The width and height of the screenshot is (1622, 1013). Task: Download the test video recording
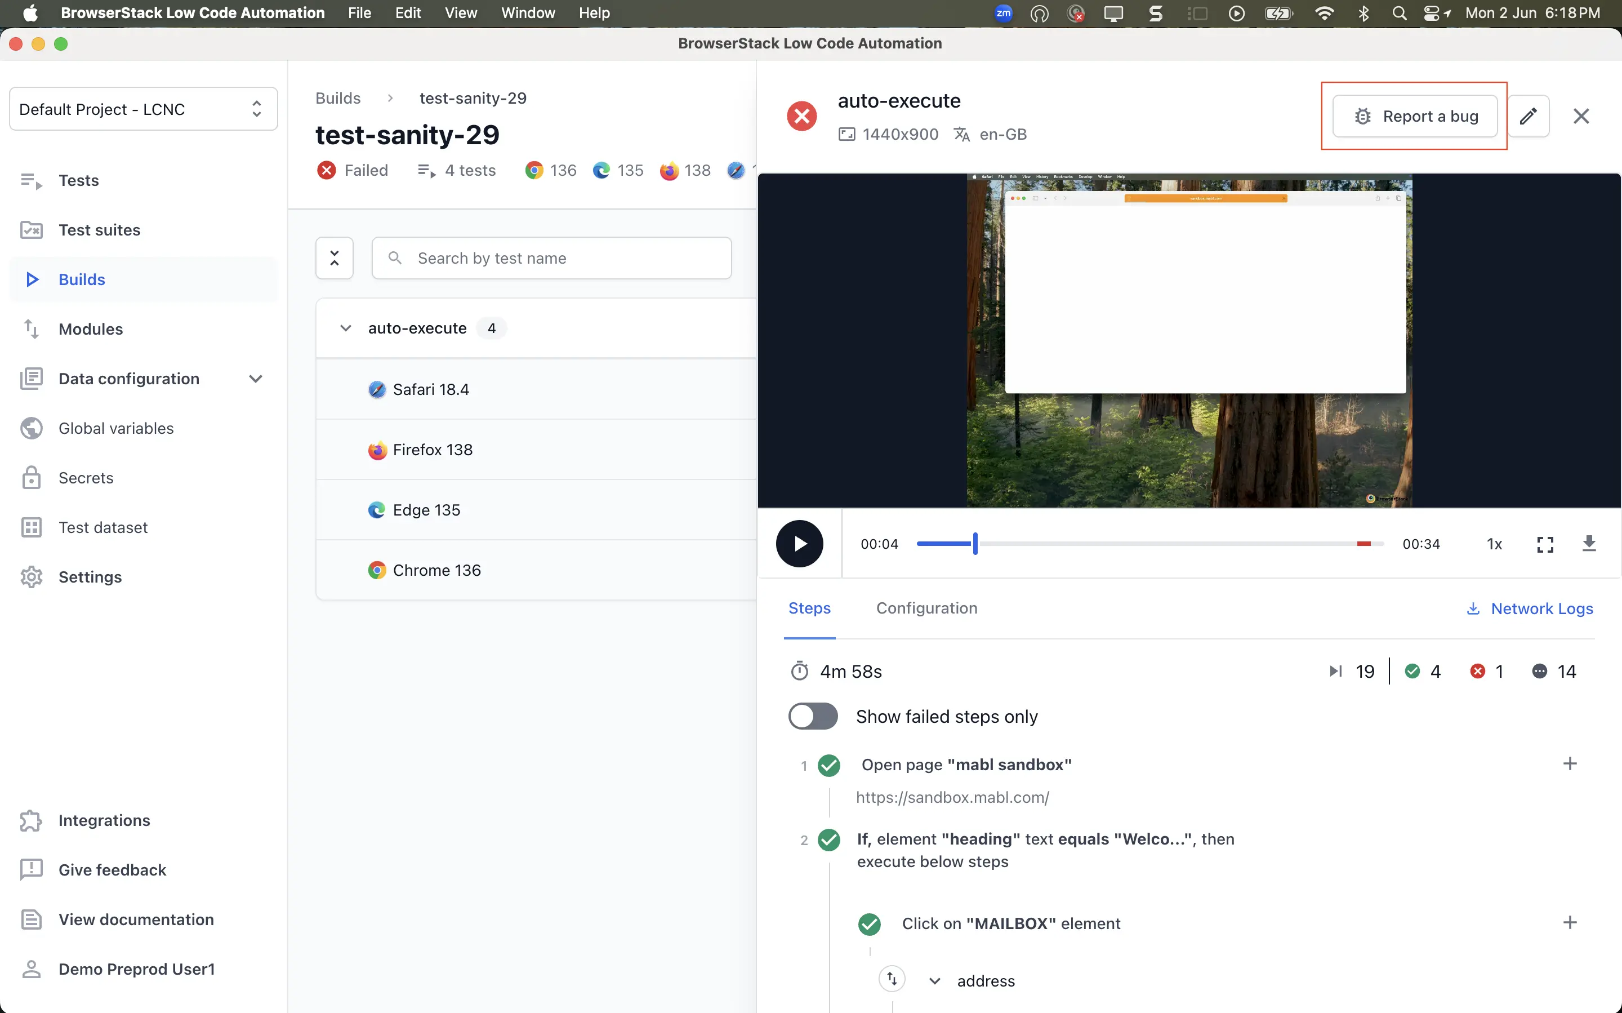pyautogui.click(x=1589, y=543)
